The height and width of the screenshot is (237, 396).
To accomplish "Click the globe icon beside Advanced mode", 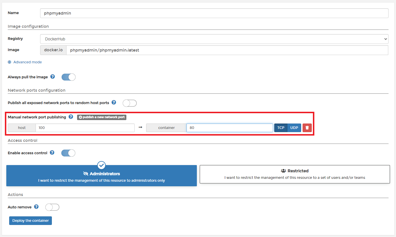I will pyautogui.click(x=9, y=62).
